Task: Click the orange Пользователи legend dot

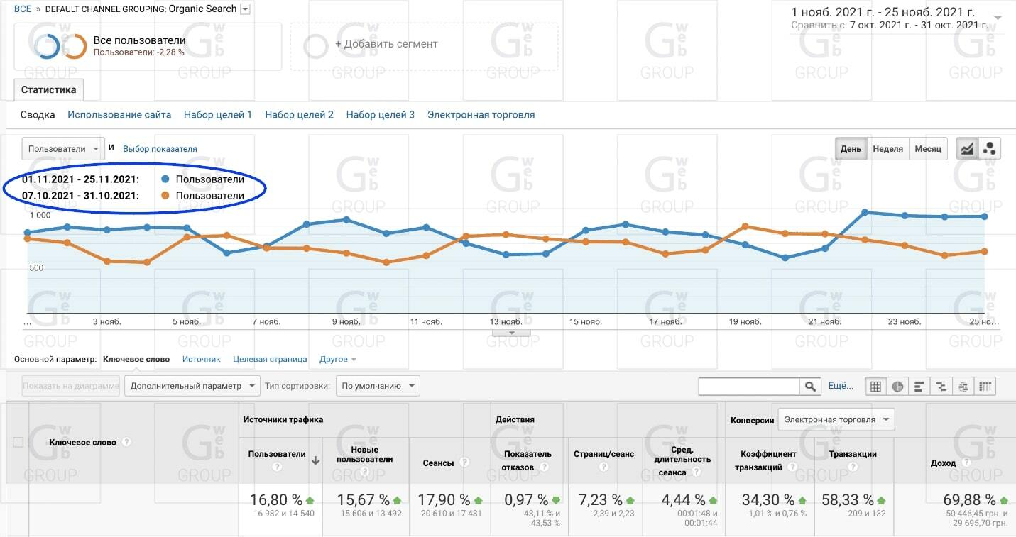Action: click(165, 196)
